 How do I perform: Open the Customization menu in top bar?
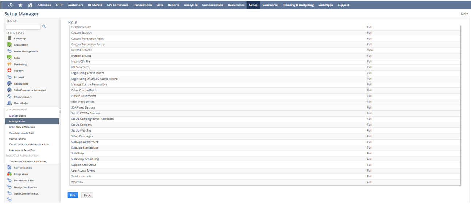(212, 5)
